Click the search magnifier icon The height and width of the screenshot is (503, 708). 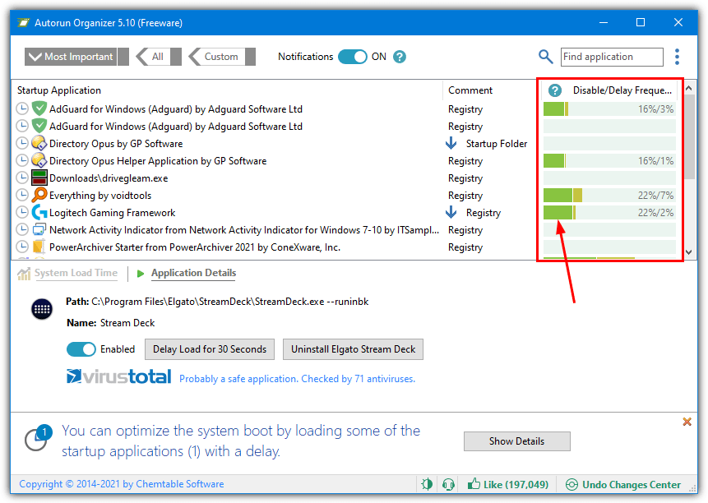(x=545, y=57)
